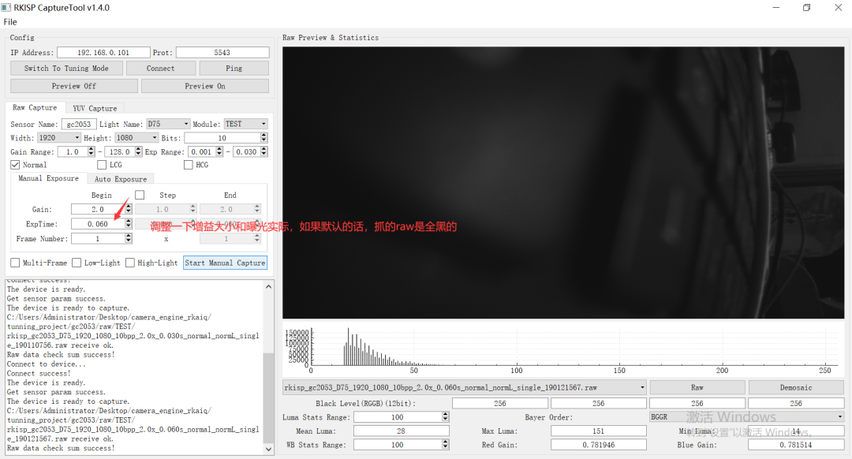Enable the LCG checkbox
This screenshot has height=459, width=852.
(101, 165)
